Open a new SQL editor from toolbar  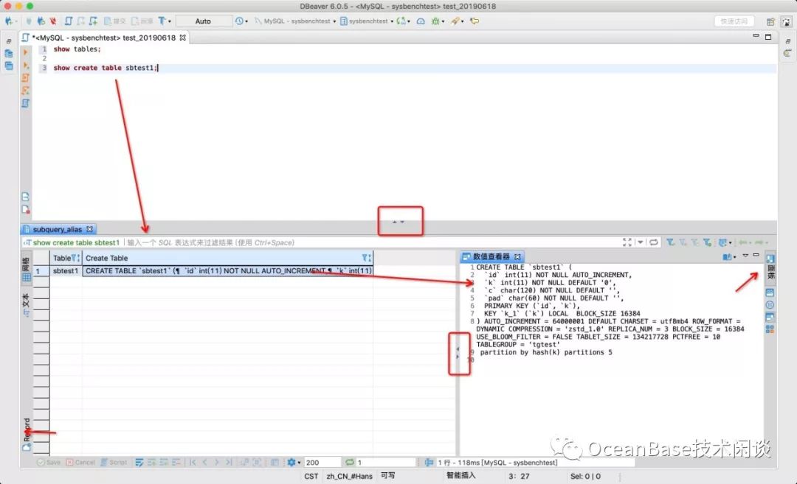(69, 21)
